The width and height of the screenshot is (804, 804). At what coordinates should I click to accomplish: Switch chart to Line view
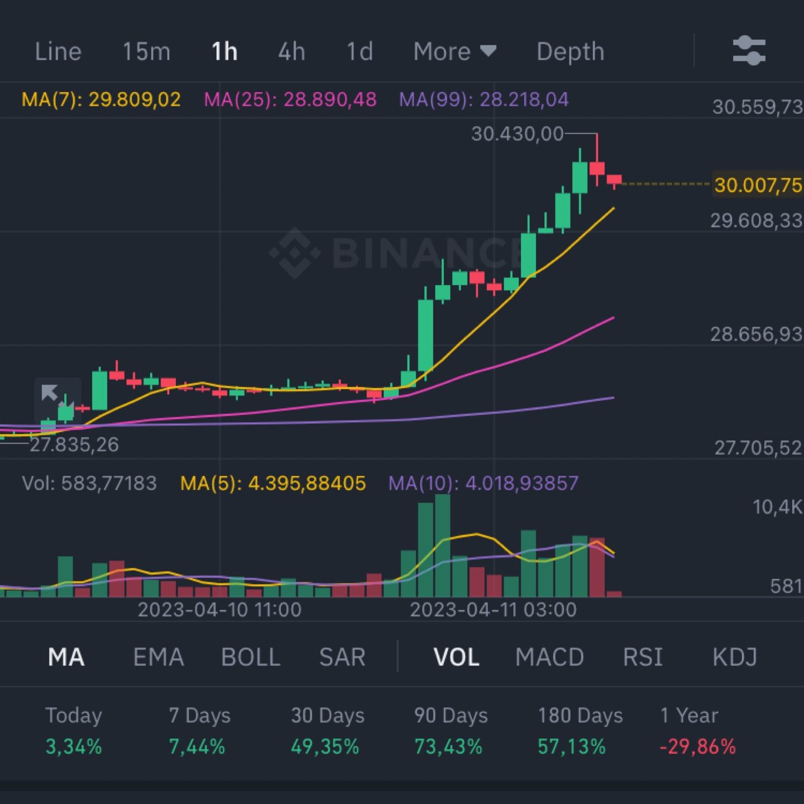[58, 51]
